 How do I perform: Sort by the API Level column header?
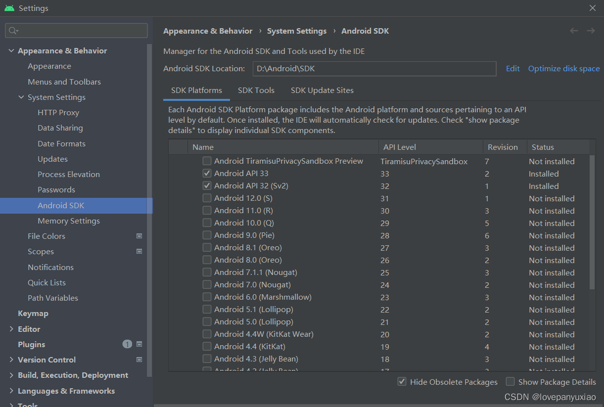(x=431, y=147)
